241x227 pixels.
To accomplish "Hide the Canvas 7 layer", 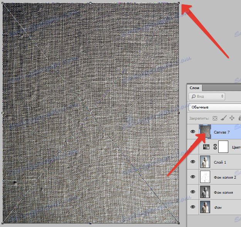I will [193, 132].
